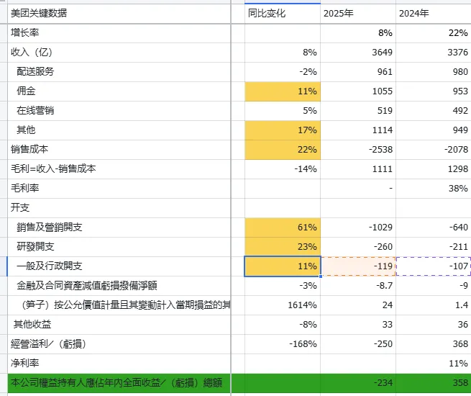Viewport: 471px width, 396px height.
Task: Select the '其他' row label
Action: click(119, 130)
